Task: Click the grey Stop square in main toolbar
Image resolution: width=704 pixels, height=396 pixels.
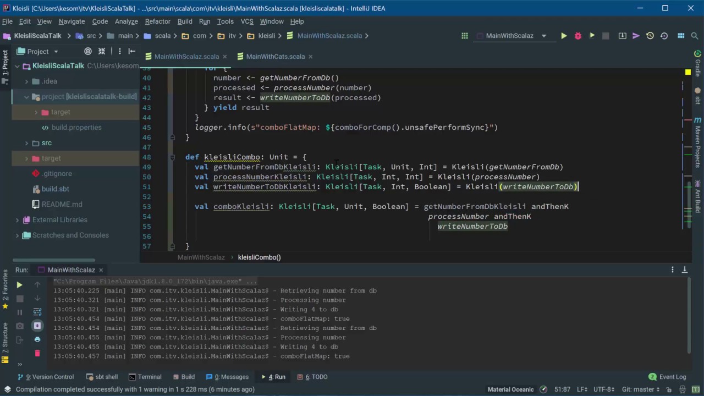Action: [606, 36]
